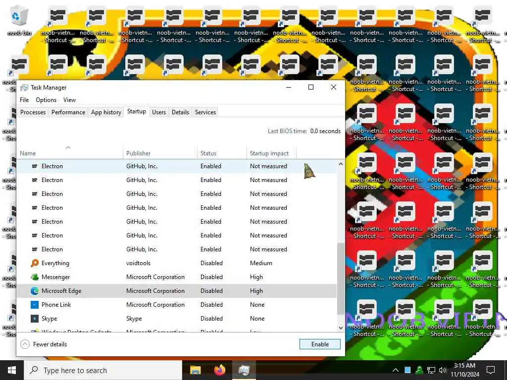Close the Task Manager window
507x380 pixels.
[x=334, y=87]
